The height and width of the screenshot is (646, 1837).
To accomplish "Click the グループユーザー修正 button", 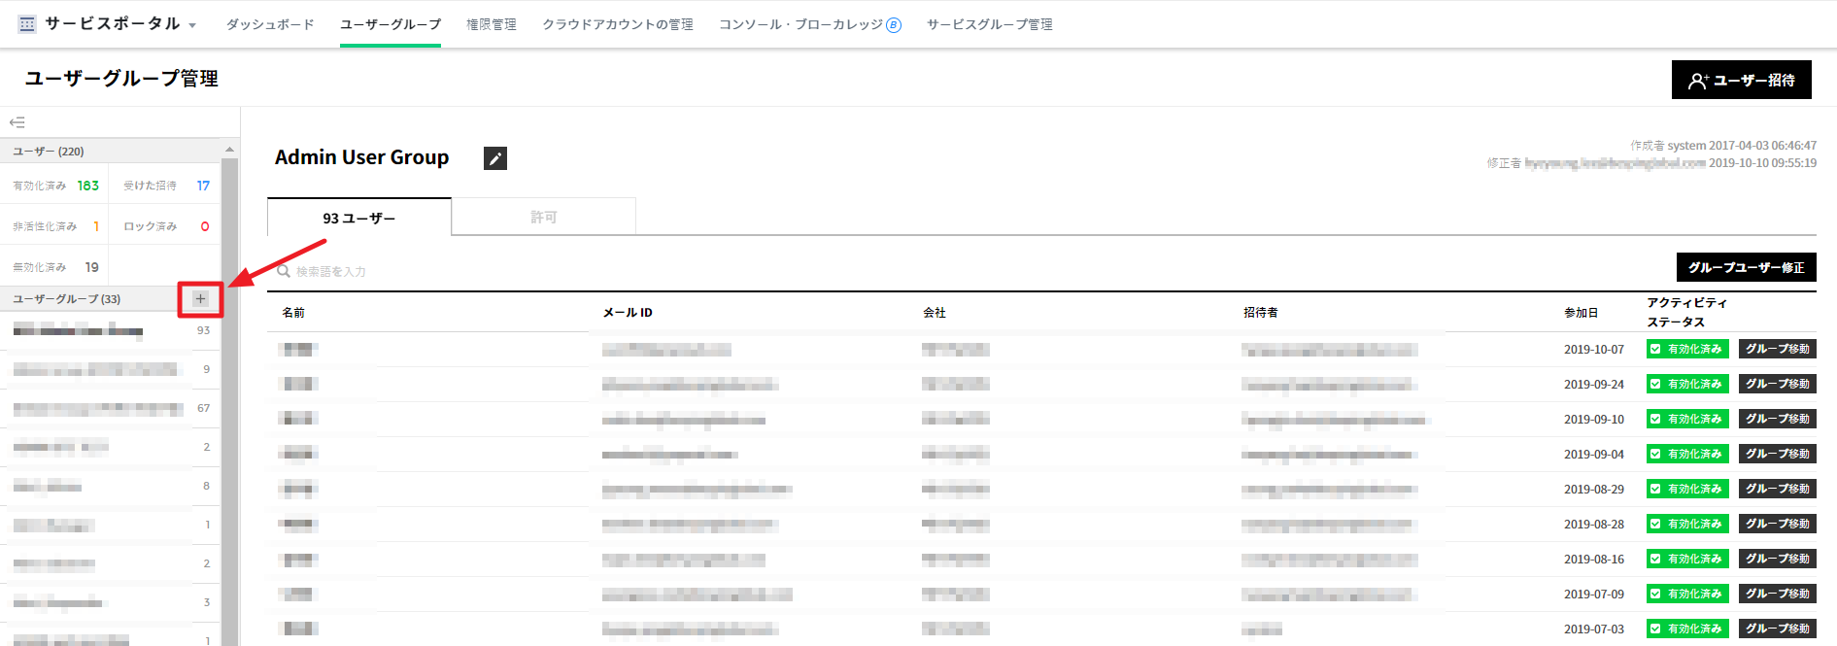I will click(1746, 267).
